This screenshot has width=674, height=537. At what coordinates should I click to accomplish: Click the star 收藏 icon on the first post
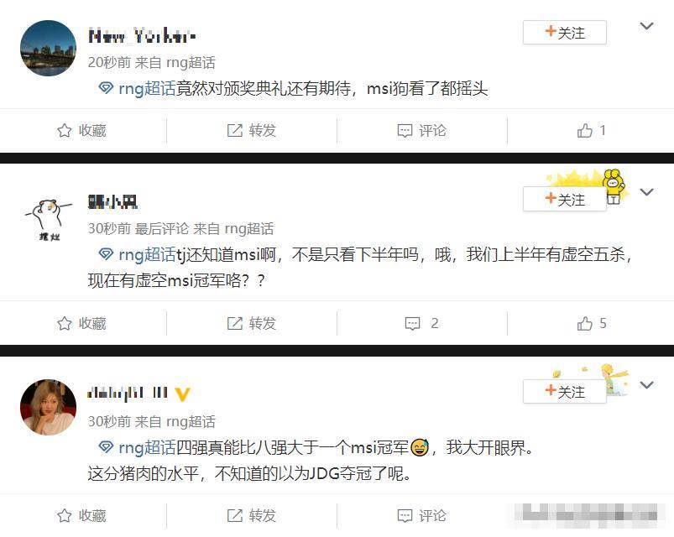(65, 131)
